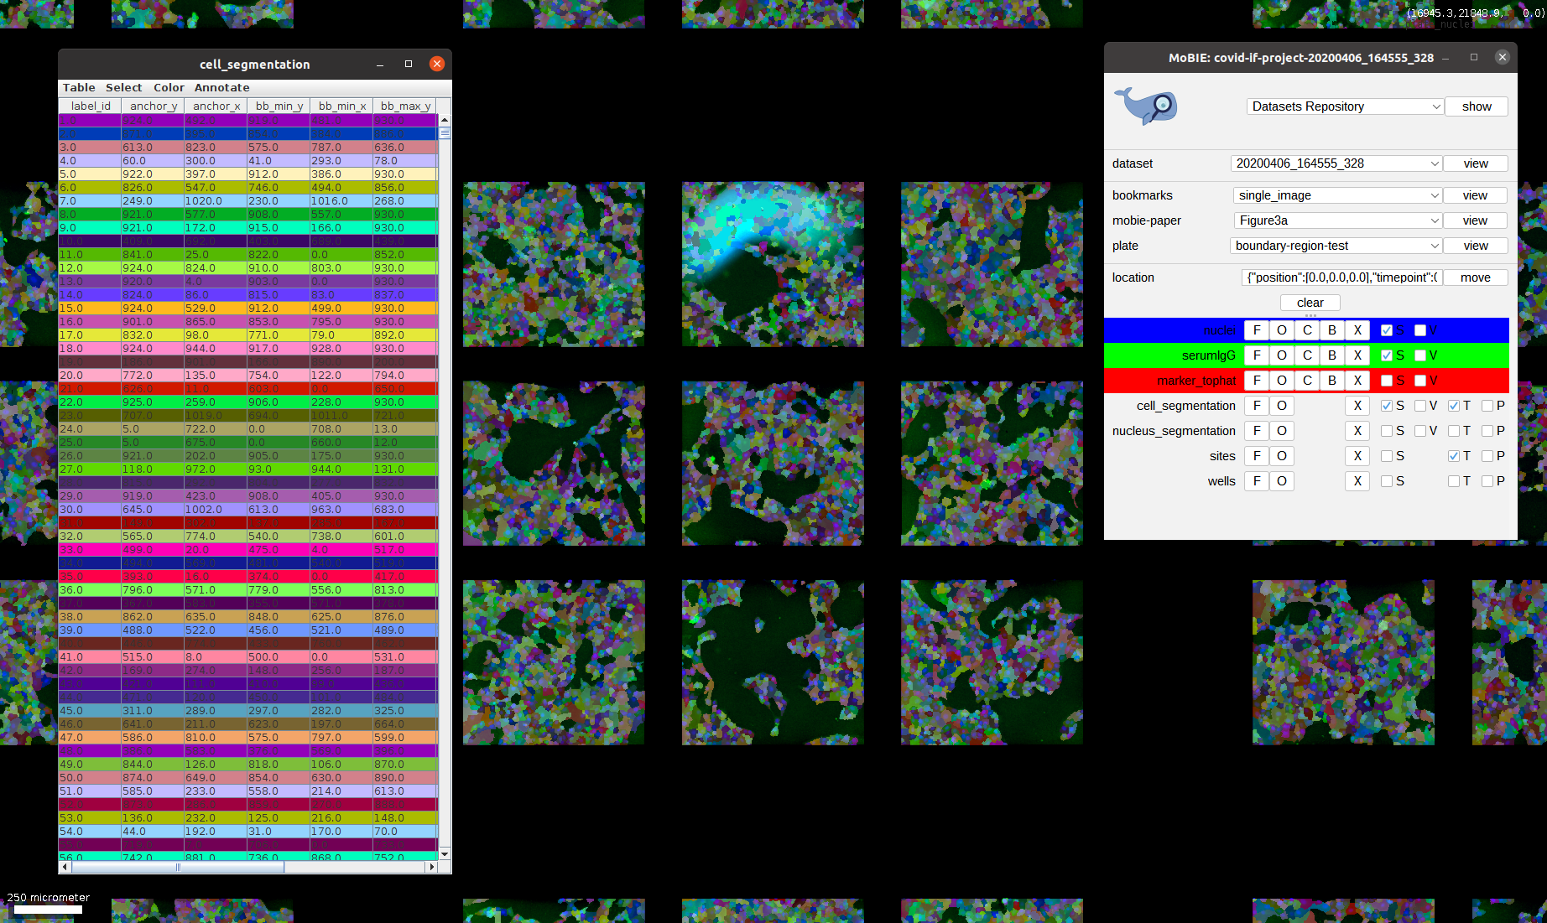
Task: Click the table's vertical scrollbar down arrow
Action: (445, 853)
